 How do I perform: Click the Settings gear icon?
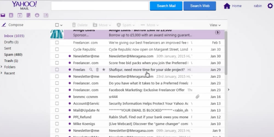(270, 6)
